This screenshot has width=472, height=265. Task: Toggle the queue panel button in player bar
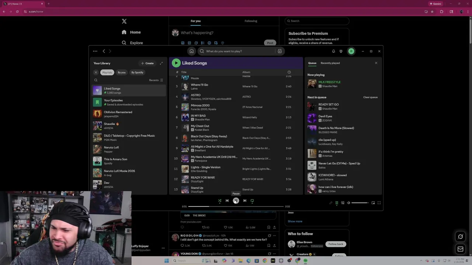[337, 203]
